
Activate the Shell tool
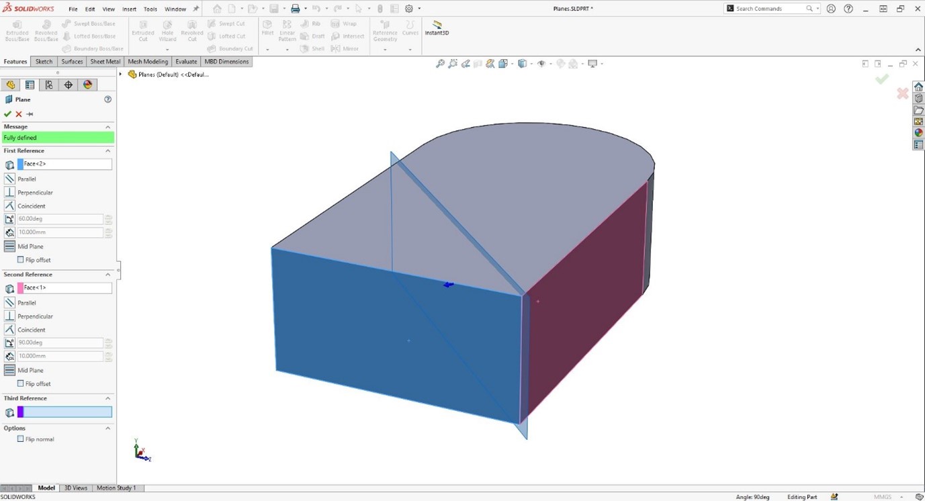pyautogui.click(x=316, y=48)
